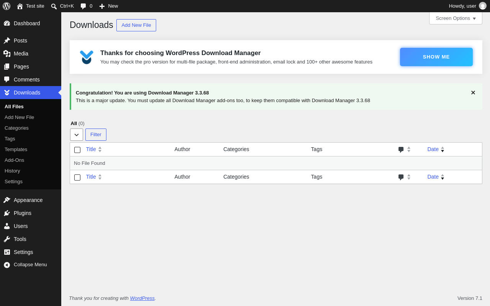The height and width of the screenshot is (306, 490).
Task: Click the No File Found row text
Action: 90,163
